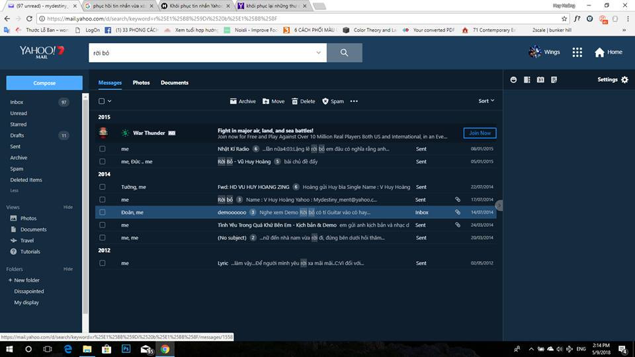This screenshot has height=357, width=635.
Task: Switch to the Photos tab
Action: (x=141, y=83)
